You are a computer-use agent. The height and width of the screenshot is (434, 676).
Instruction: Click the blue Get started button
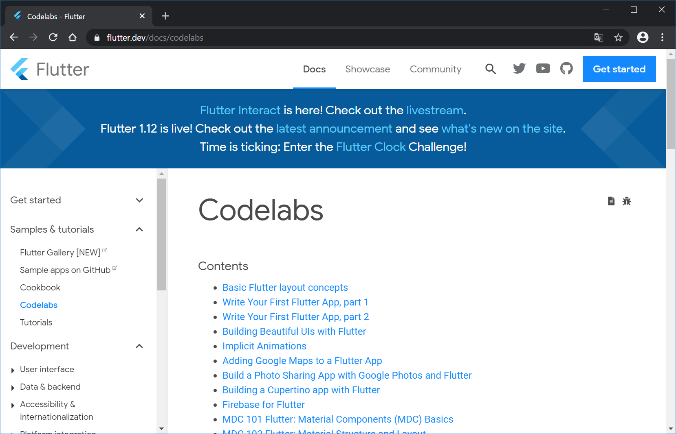click(x=619, y=69)
